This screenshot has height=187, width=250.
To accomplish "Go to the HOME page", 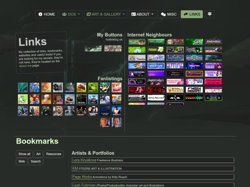I will coord(46,14).
